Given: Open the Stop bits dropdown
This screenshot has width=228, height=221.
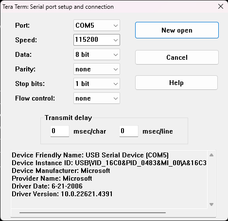Looking at the screenshot, I should click(x=97, y=84).
